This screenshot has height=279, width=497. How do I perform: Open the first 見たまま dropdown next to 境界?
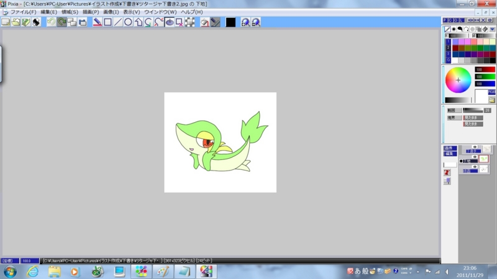click(x=473, y=118)
